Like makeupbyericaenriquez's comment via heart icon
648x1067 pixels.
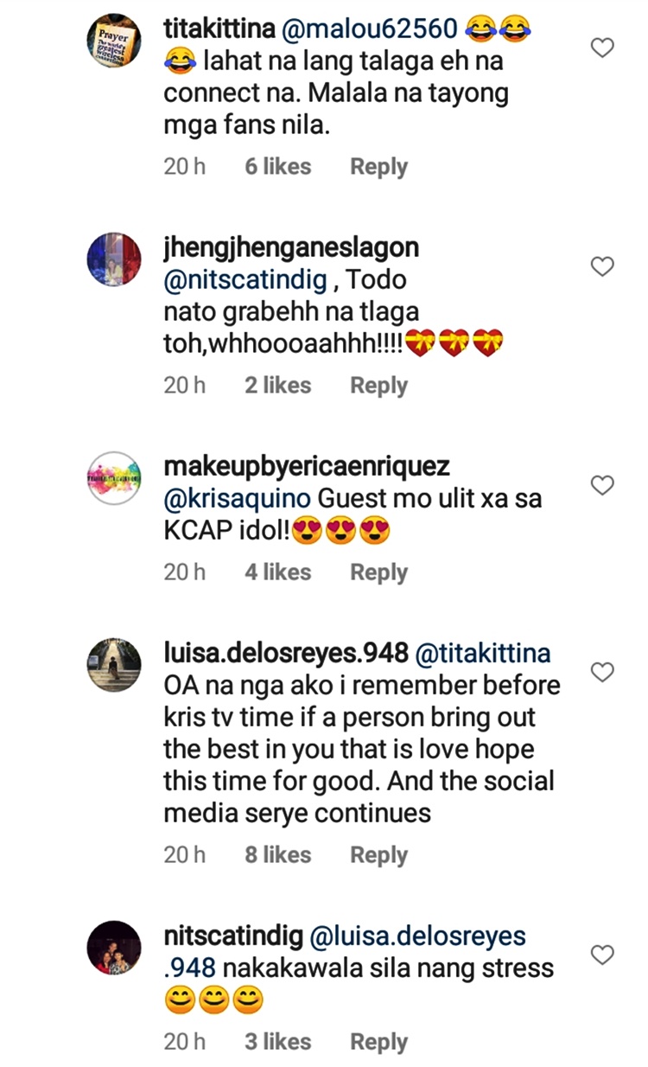pos(602,486)
